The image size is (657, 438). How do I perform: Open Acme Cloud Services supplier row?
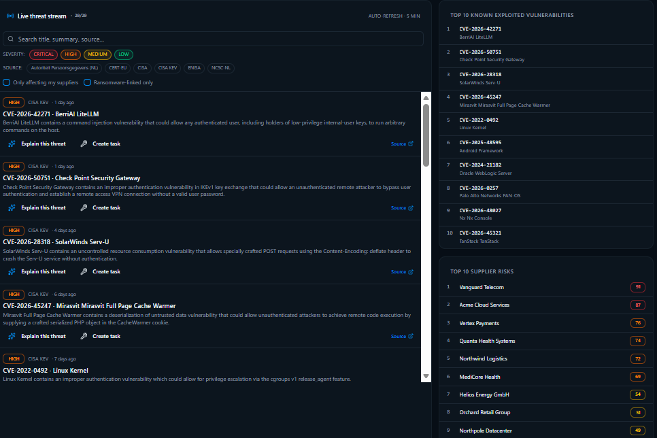tap(546, 305)
